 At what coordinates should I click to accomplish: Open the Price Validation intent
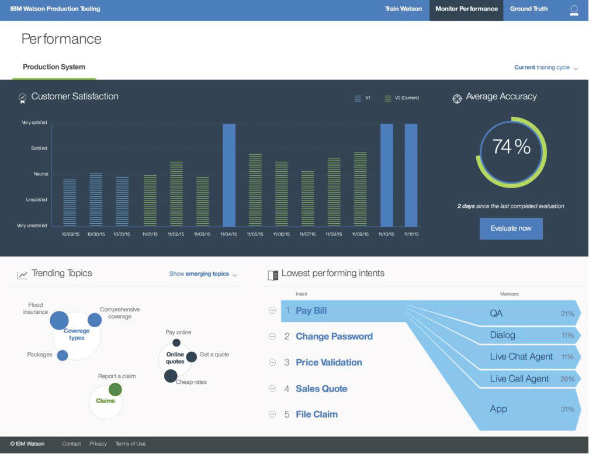[328, 362]
